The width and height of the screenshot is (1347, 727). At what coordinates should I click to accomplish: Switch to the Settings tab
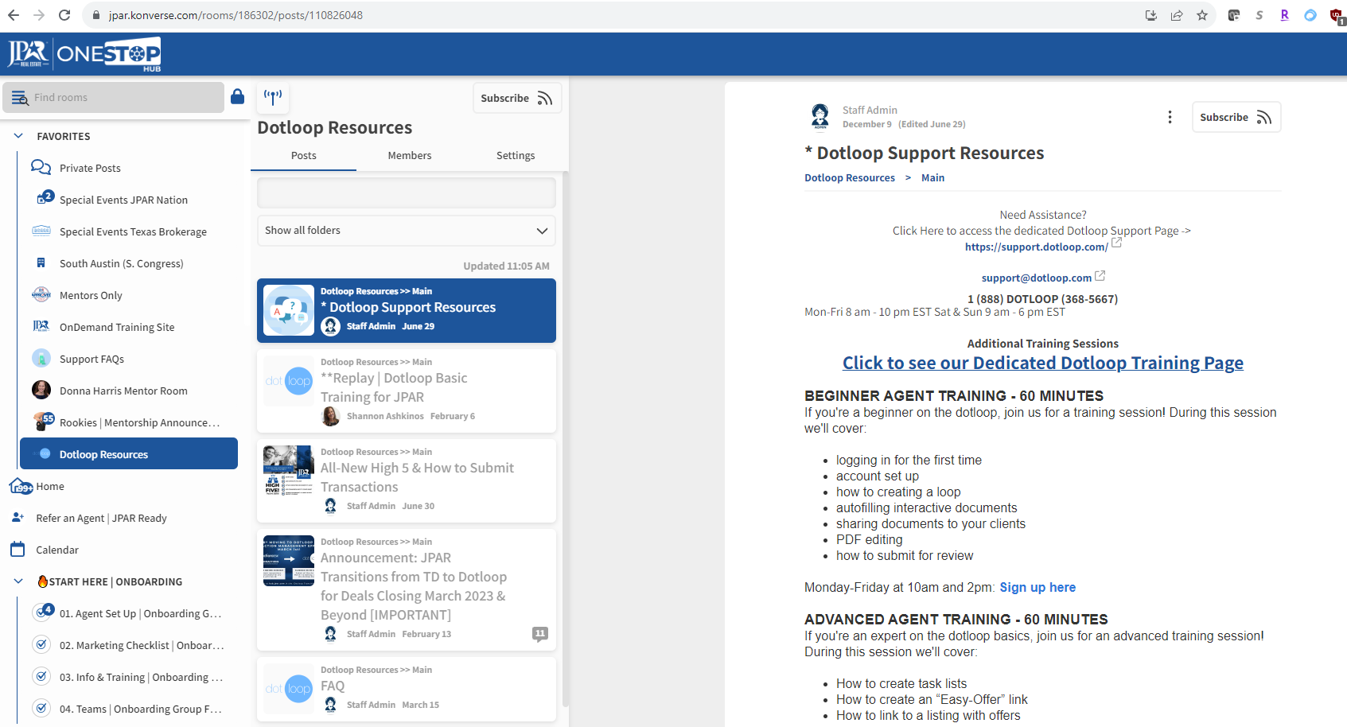(516, 156)
